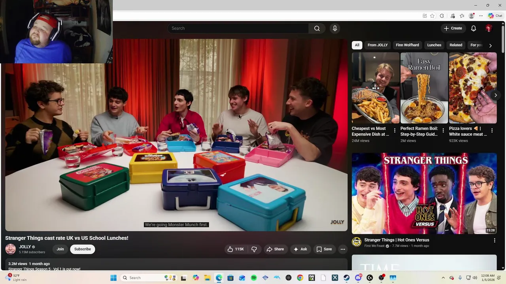The width and height of the screenshot is (506, 284).
Task: Click First We Feast channel avatar
Action: point(357,242)
